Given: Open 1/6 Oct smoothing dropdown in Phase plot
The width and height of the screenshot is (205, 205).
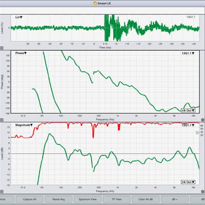Looking at the screenshot, I should pyautogui.click(x=188, y=110).
